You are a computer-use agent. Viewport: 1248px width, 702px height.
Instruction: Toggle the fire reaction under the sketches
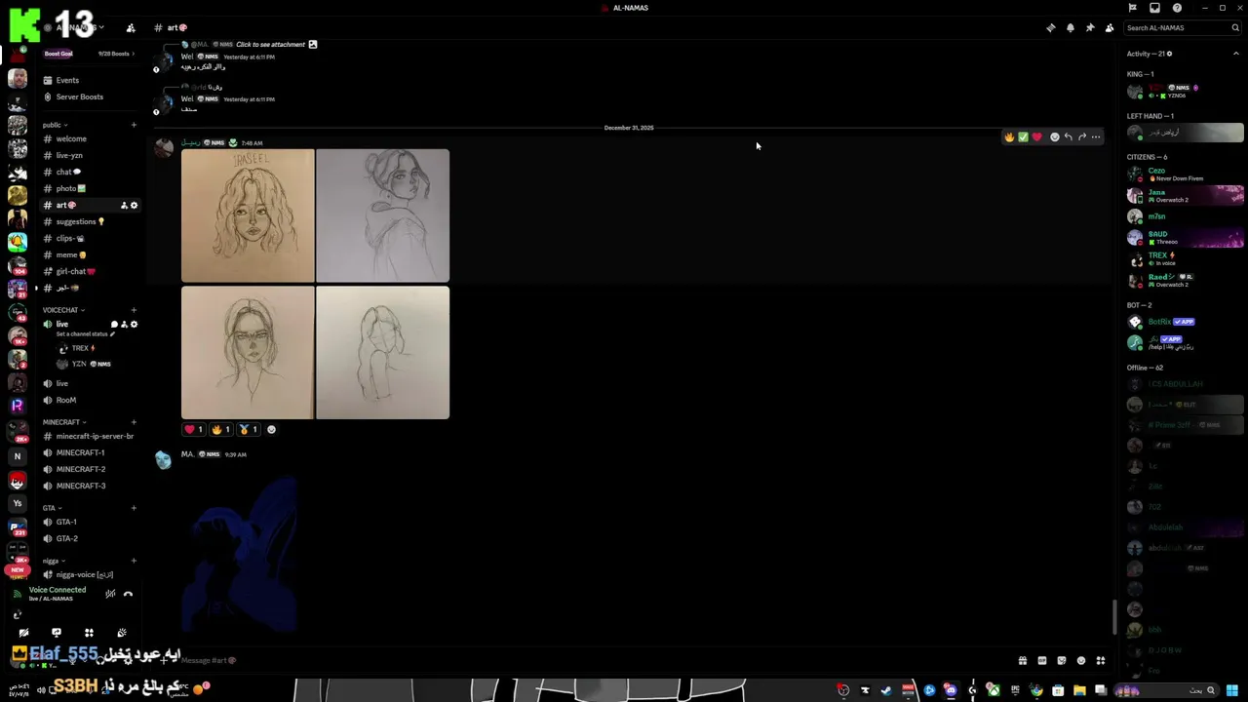tap(220, 429)
